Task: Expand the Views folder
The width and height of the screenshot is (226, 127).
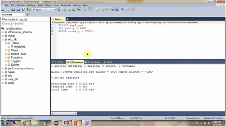Action: pos(6,50)
